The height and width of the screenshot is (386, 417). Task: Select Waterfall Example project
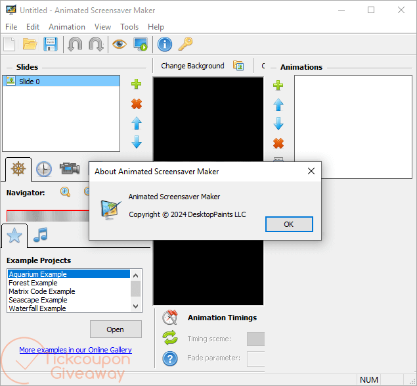coord(69,308)
